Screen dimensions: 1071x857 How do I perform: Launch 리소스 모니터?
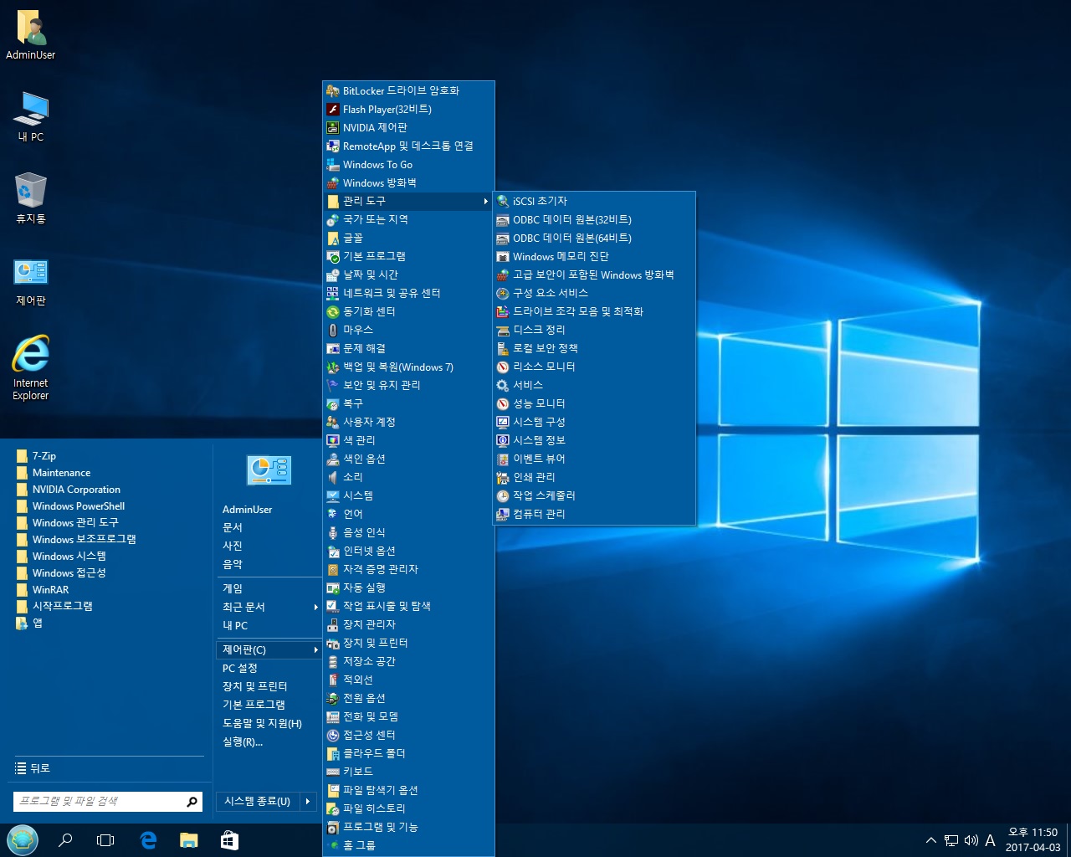[x=595, y=367]
